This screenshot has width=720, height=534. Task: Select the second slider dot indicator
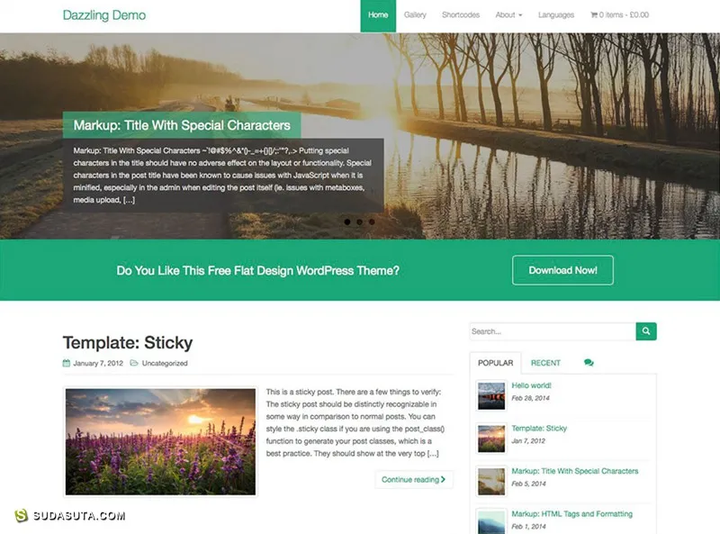(x=359, y=222)
